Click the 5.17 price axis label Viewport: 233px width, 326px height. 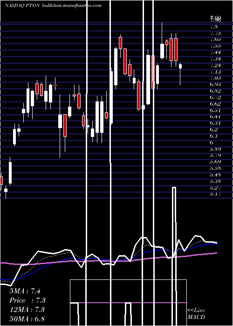click(x=215, y=194)
